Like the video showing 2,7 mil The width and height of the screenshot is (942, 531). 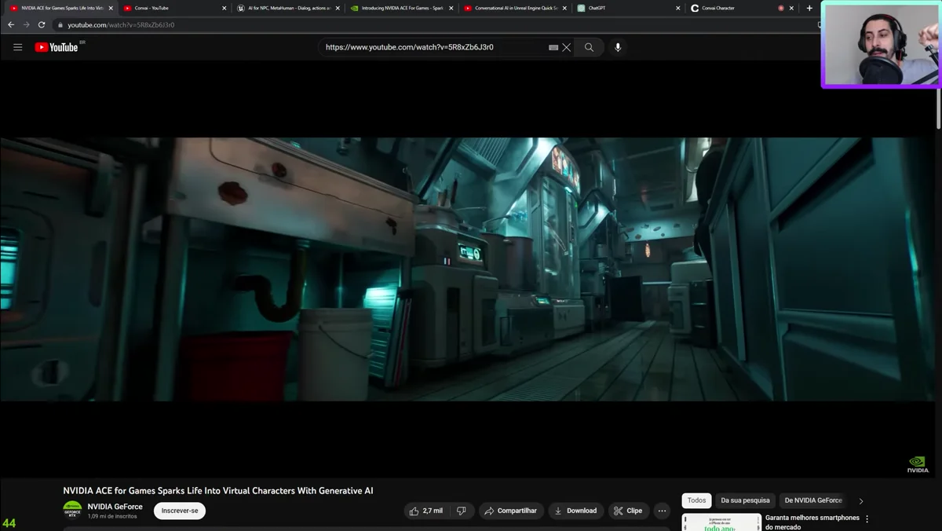(427, 511)
